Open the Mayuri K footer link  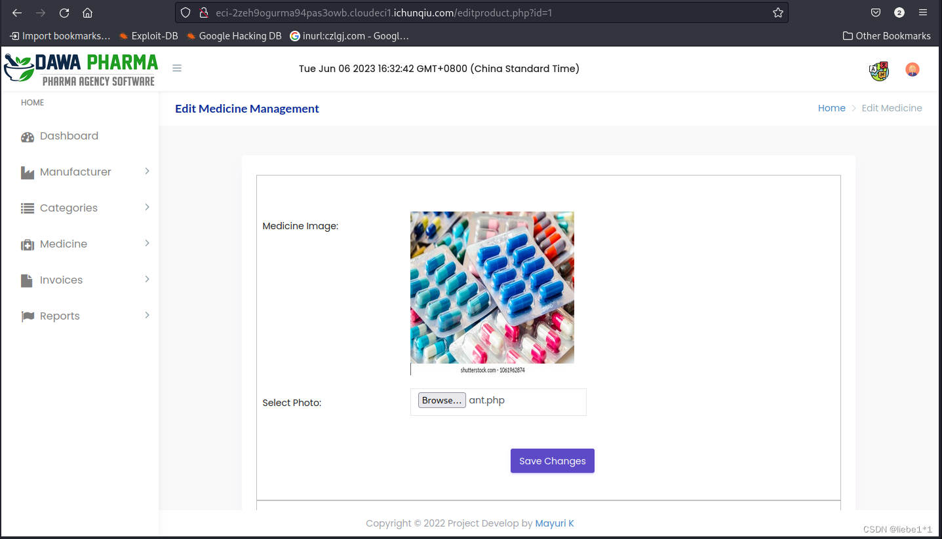tap(555, 523)
